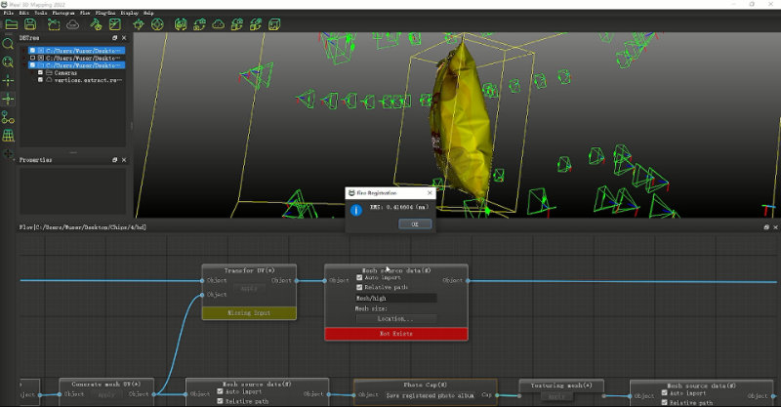
Task: Open the Display menu
Action: click(x=130, y=13)
